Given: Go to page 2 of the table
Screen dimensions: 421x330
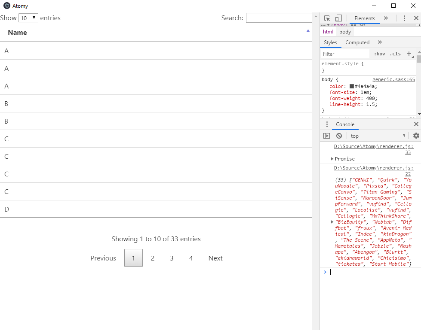Looking at the screenshot, I should pyautogui.click(x=153, y=258).
